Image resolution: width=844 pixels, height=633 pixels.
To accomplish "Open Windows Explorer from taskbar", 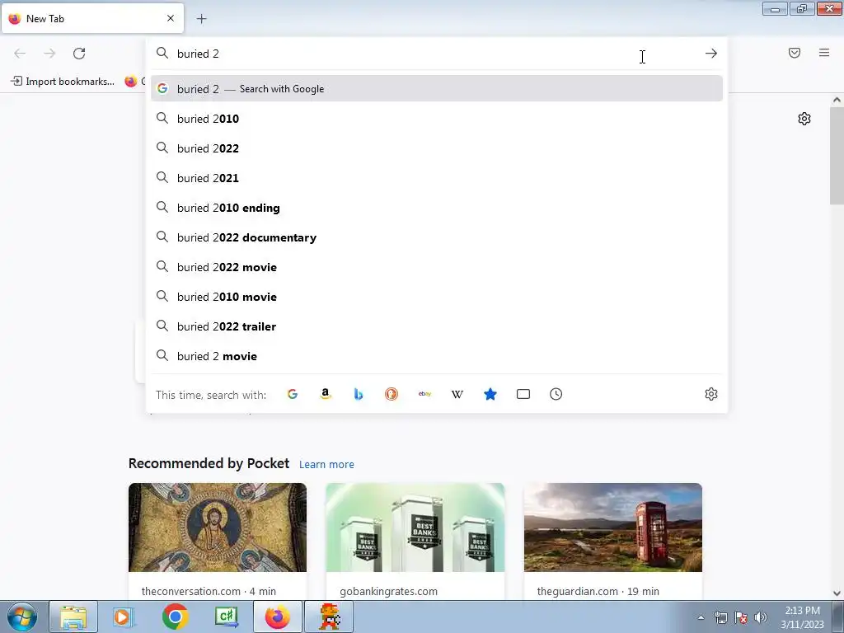I will point(73,617).
